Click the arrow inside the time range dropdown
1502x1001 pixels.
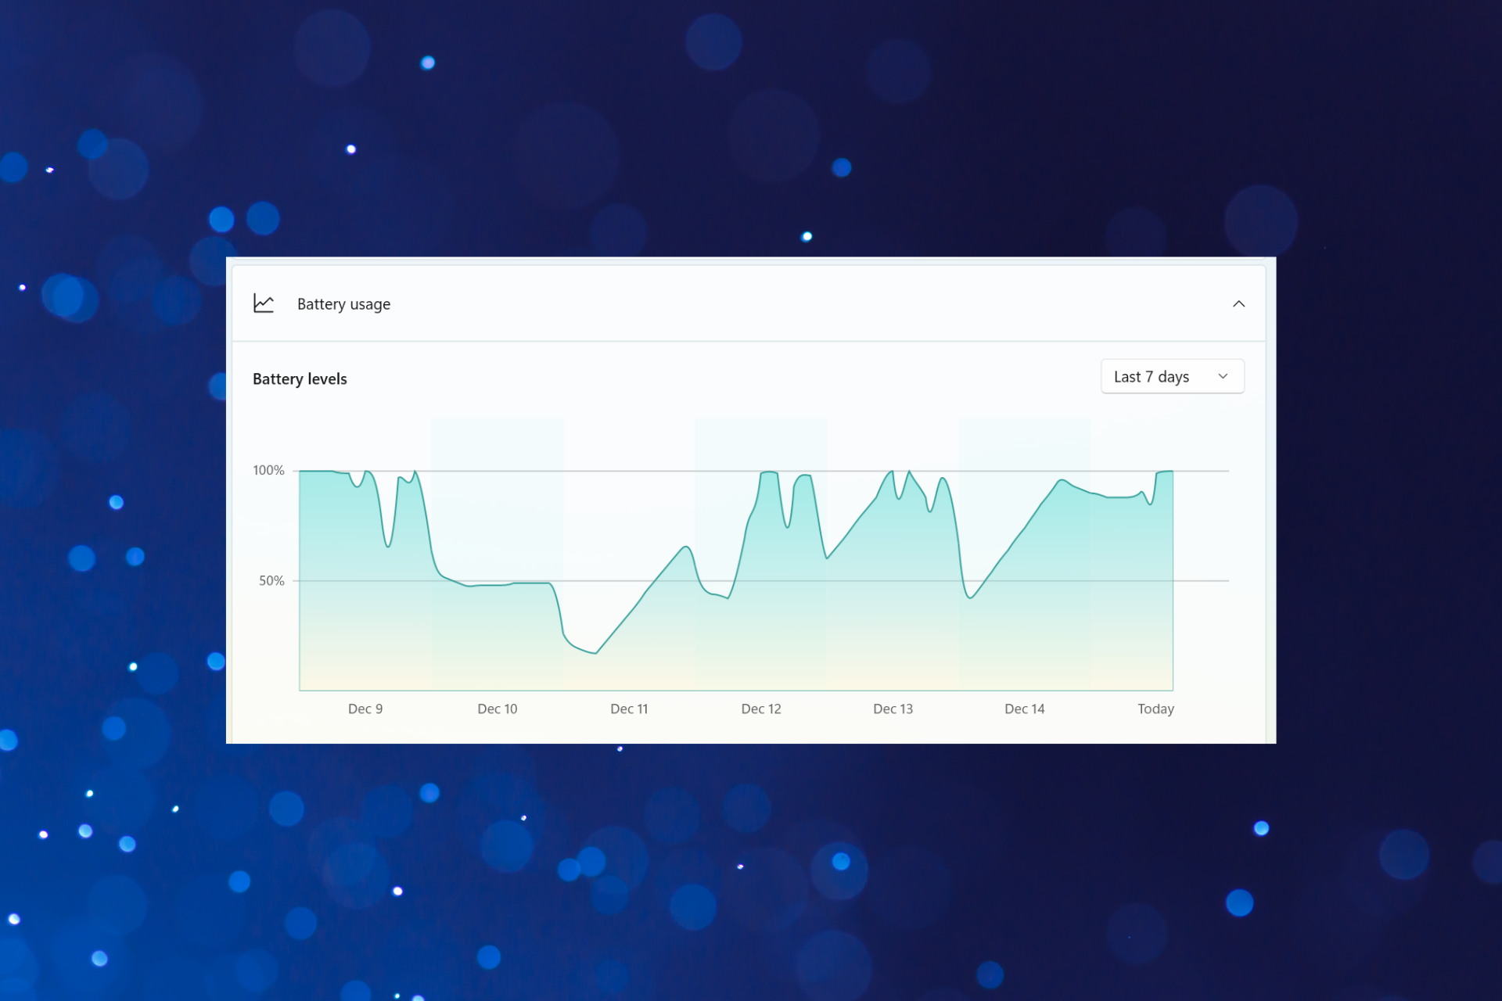1223,377
